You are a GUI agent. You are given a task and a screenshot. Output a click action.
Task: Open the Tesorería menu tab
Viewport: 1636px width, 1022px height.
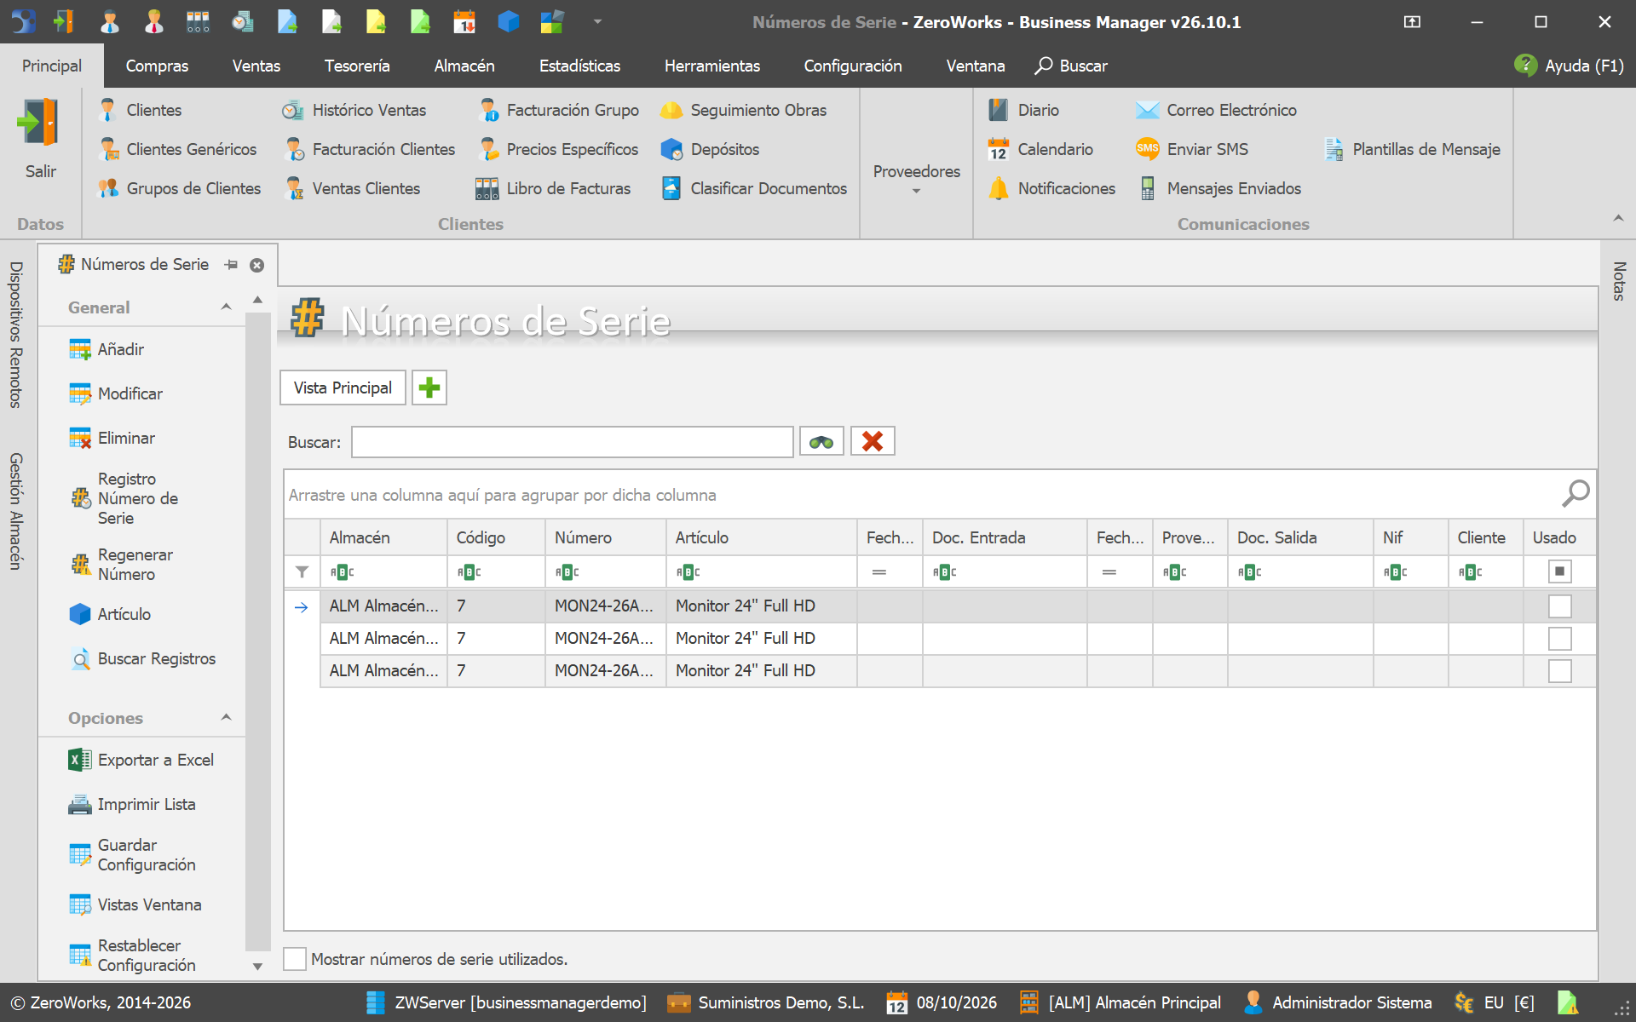357,66
